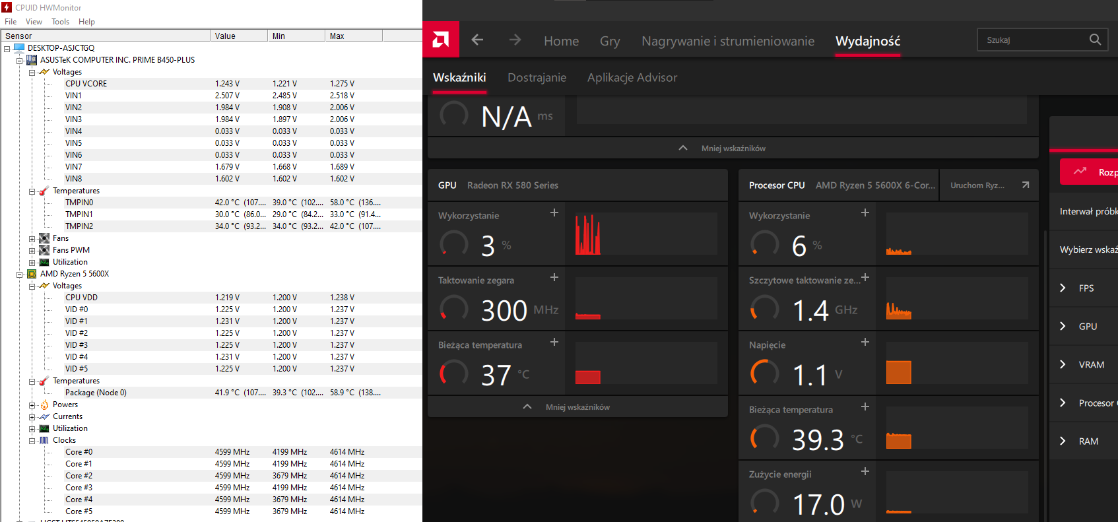Click the forward arrow in AMD software
The image size is (1118, 522).
click(515, 40)
